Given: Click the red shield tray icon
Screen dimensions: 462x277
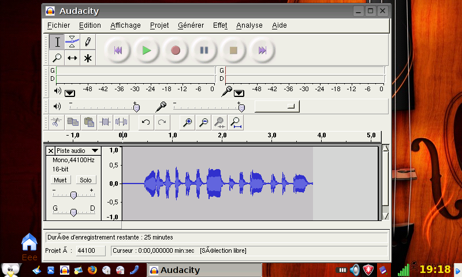Looking at the screenshot, I should coord(368,270).
